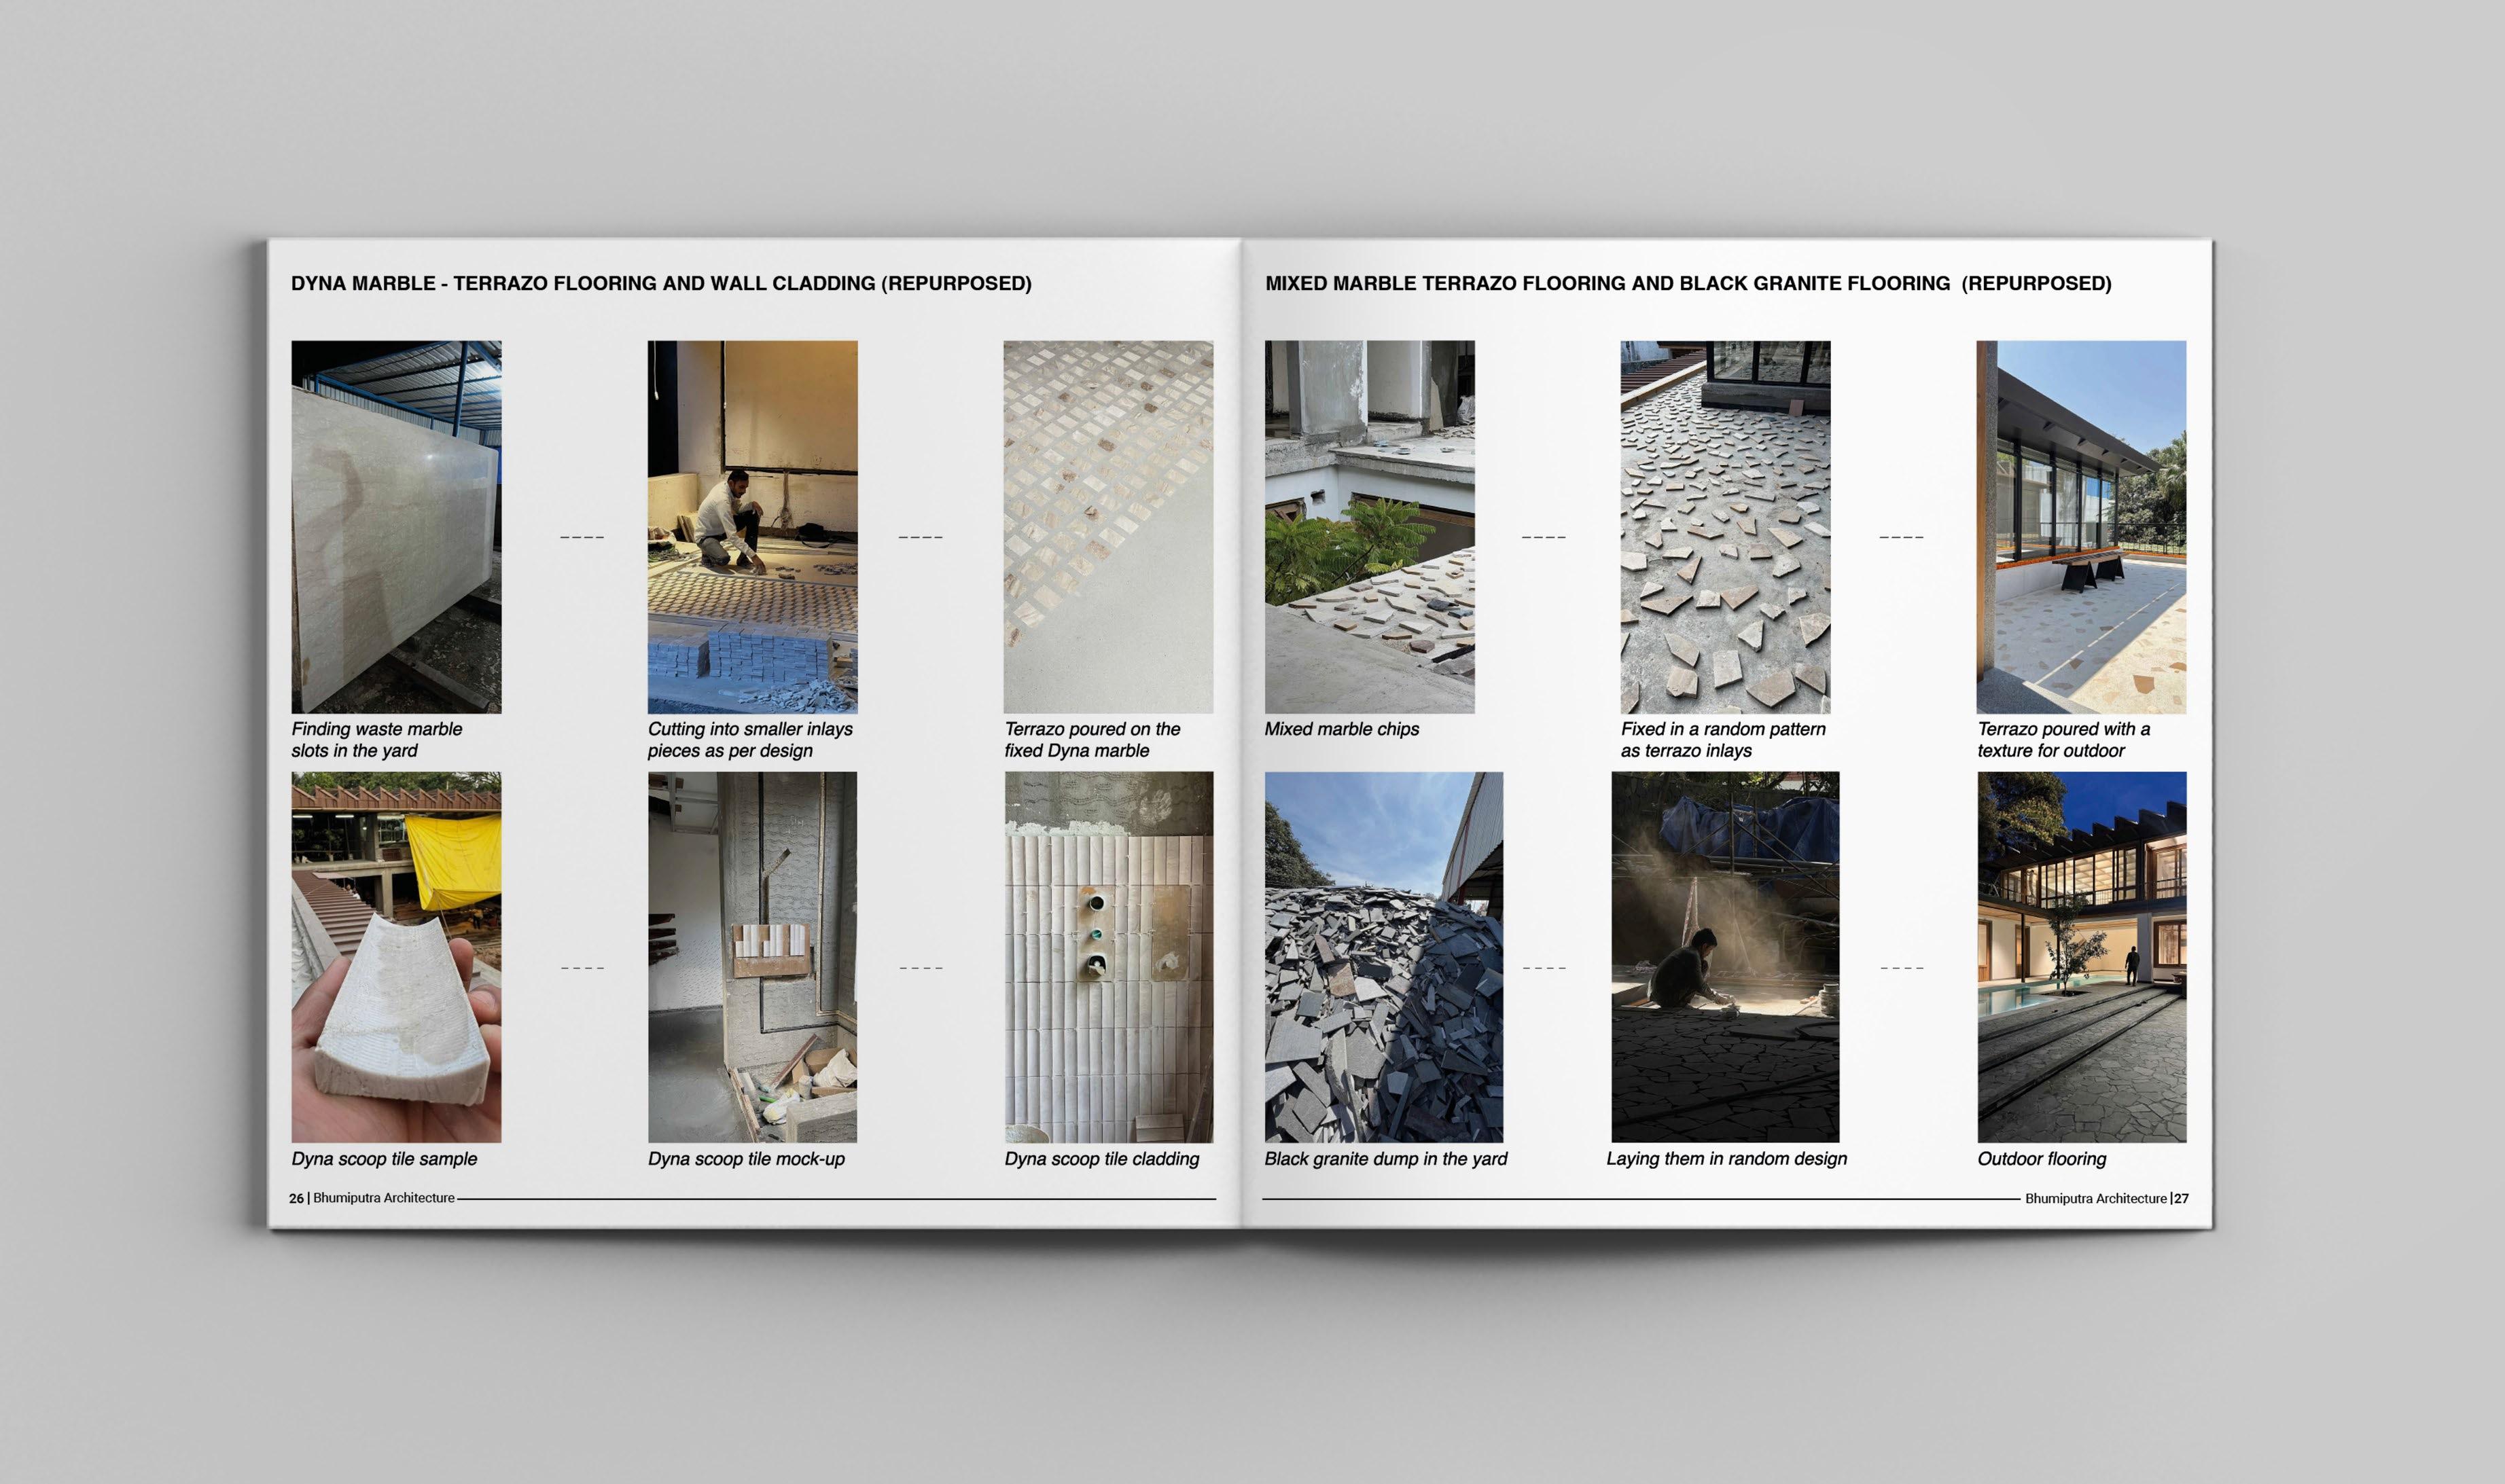
Task: Click page 27 Bhumiputra Architecture footer
Action: pos(2106,1198)
